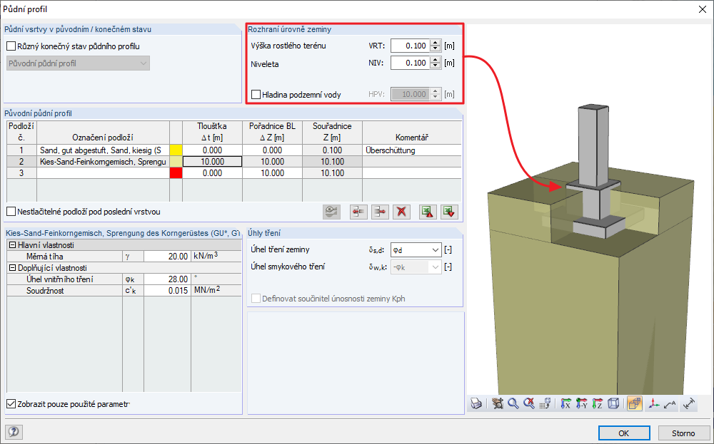Select the move/rotate view hand icon
The height and width of the screenshot is (444, 714).
(498, 403)
